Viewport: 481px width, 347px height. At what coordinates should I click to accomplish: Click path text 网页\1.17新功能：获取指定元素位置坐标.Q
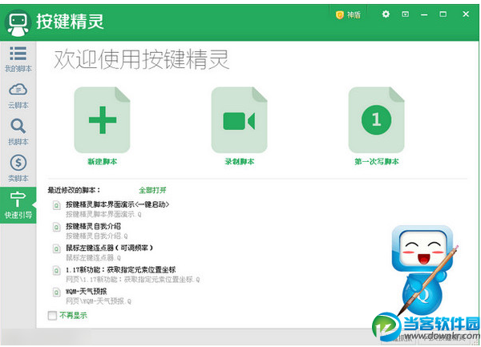tap(133, 280)
